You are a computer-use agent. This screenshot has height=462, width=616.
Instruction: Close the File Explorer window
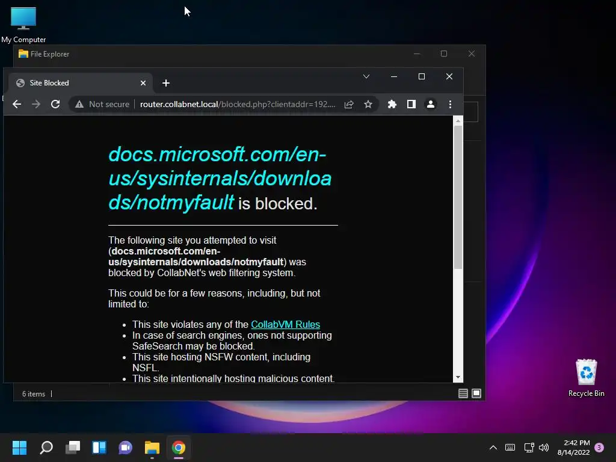click(472, 54)
